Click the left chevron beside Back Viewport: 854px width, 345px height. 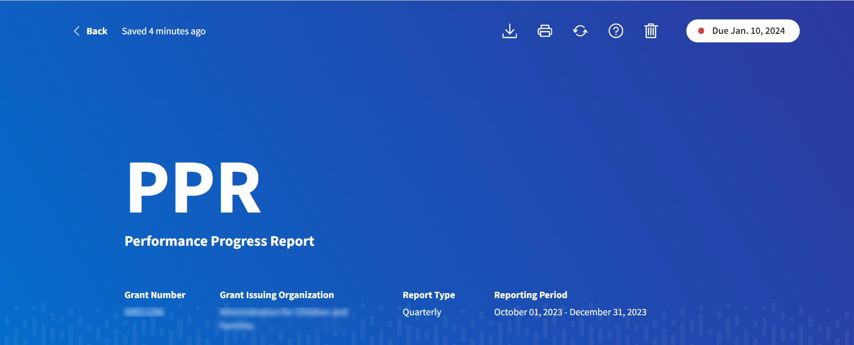76,31
